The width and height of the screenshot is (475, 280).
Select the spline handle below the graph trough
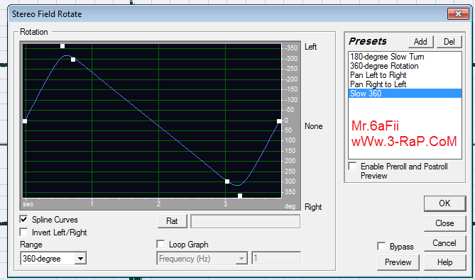[x=240, y=196]
